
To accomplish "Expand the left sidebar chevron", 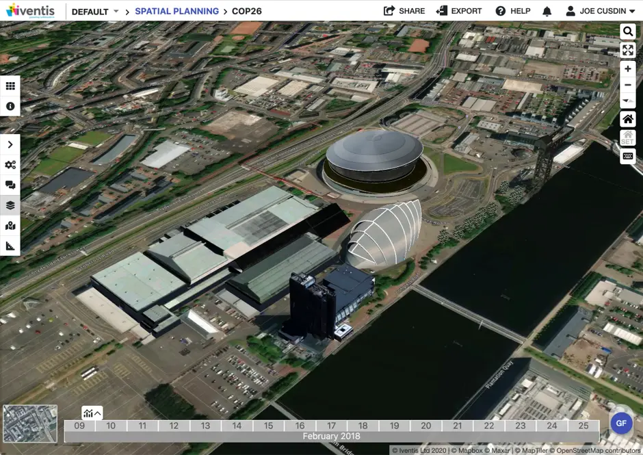I will [x=10, y=144].
